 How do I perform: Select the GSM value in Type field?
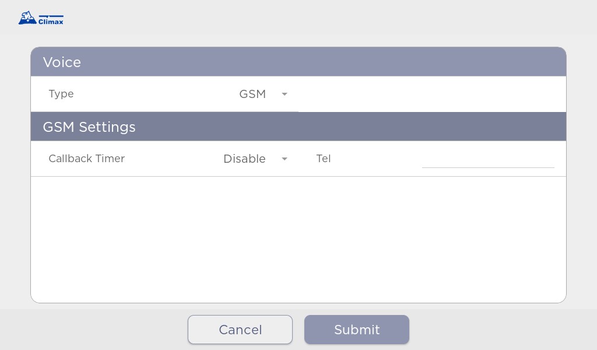pyautogui.click(x=252, y=94)
